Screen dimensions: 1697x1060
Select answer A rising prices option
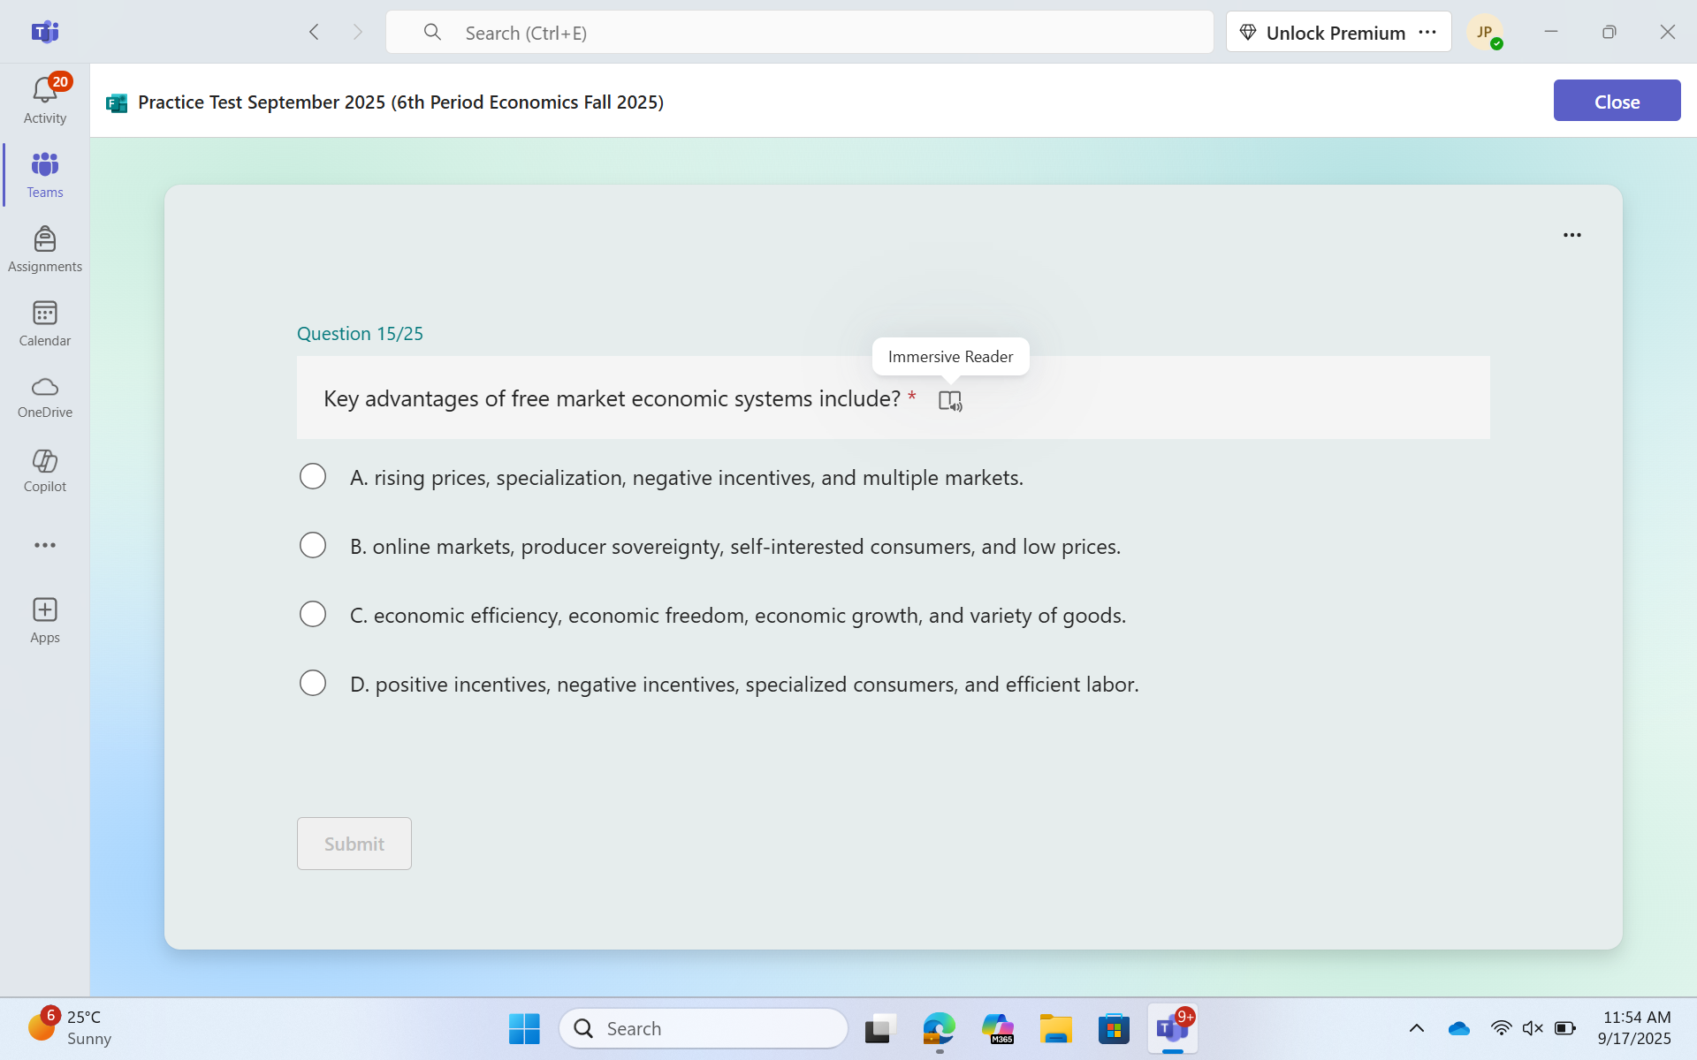[x=313, y=477]
